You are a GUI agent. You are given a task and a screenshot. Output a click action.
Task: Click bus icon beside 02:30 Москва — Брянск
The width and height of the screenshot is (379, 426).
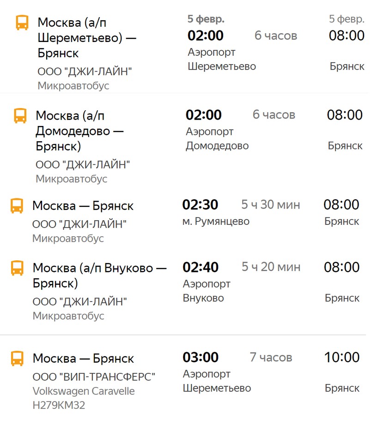click(x=17, y=206)
